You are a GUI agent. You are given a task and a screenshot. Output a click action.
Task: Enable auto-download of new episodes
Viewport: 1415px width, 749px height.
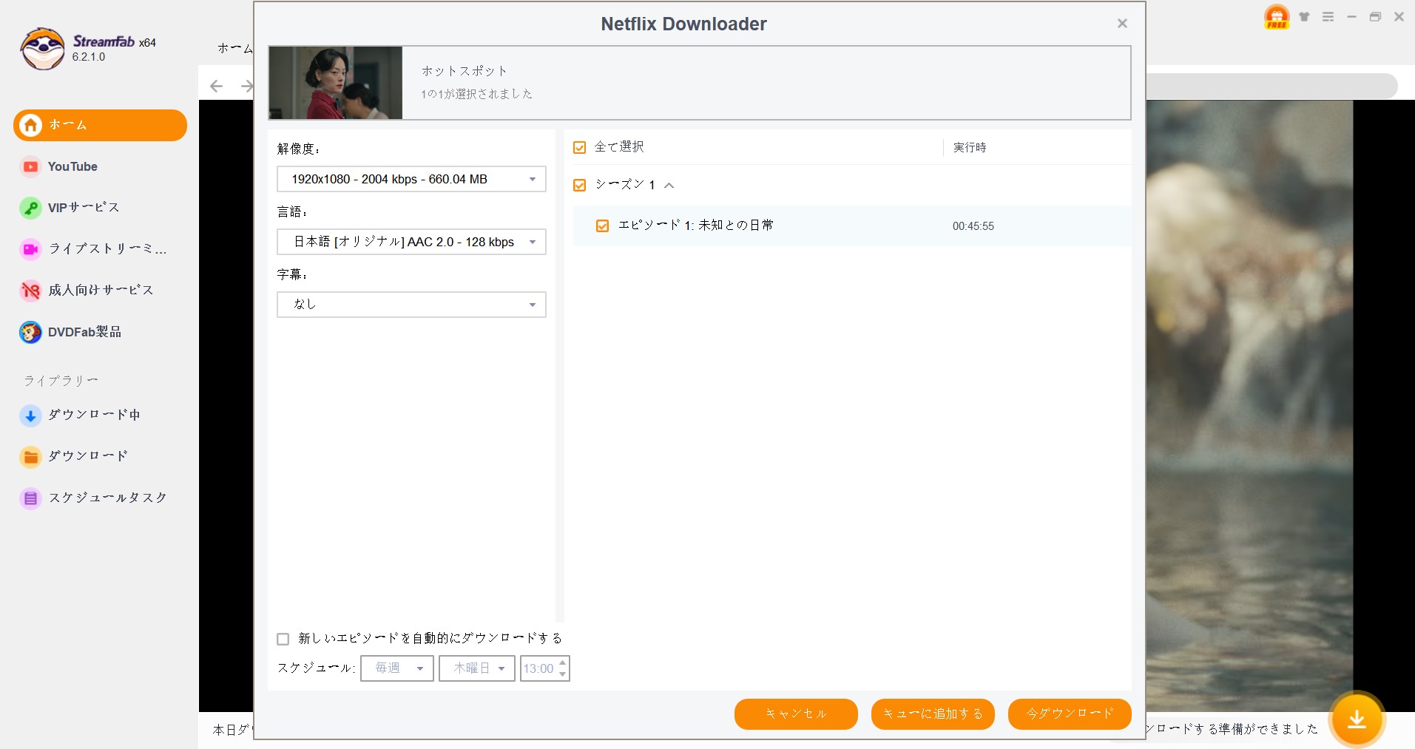[x=283, y=639]
